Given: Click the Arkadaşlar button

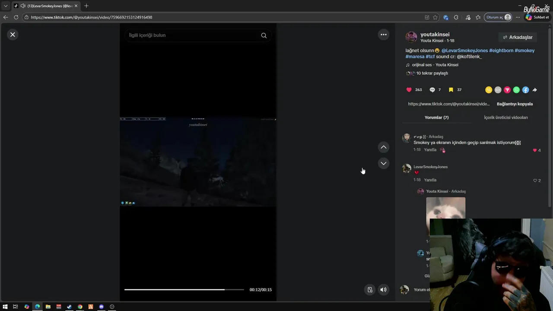Looking at the screenshot, I should pyautogui.click(x=518, y=37).
